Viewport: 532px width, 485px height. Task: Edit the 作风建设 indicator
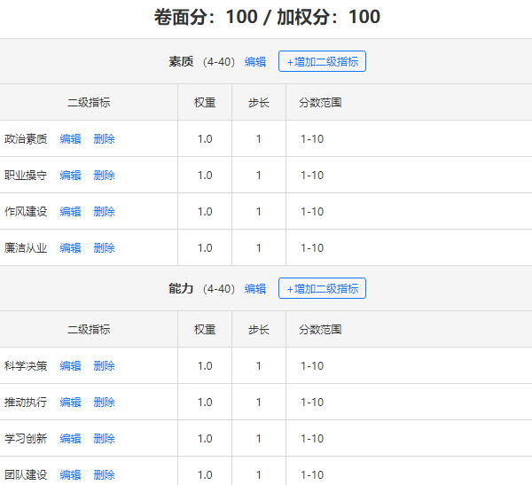click(x=70, y=211)
